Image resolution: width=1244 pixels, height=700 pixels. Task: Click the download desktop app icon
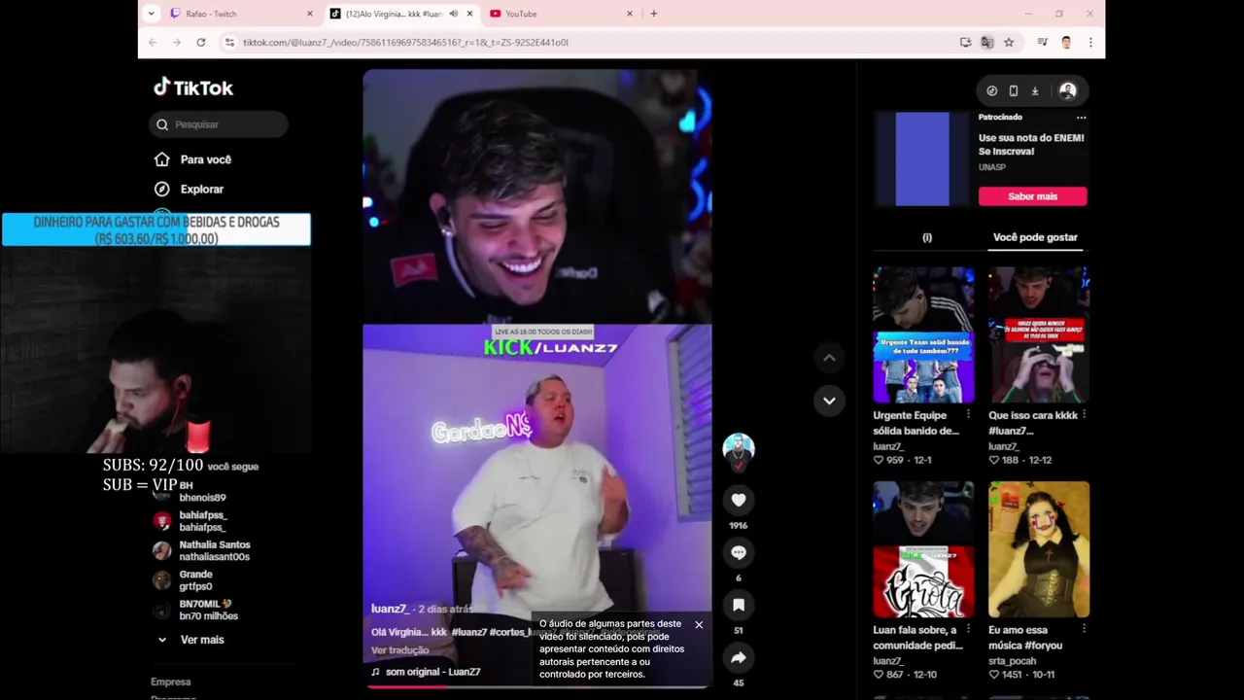point(1035,90)
